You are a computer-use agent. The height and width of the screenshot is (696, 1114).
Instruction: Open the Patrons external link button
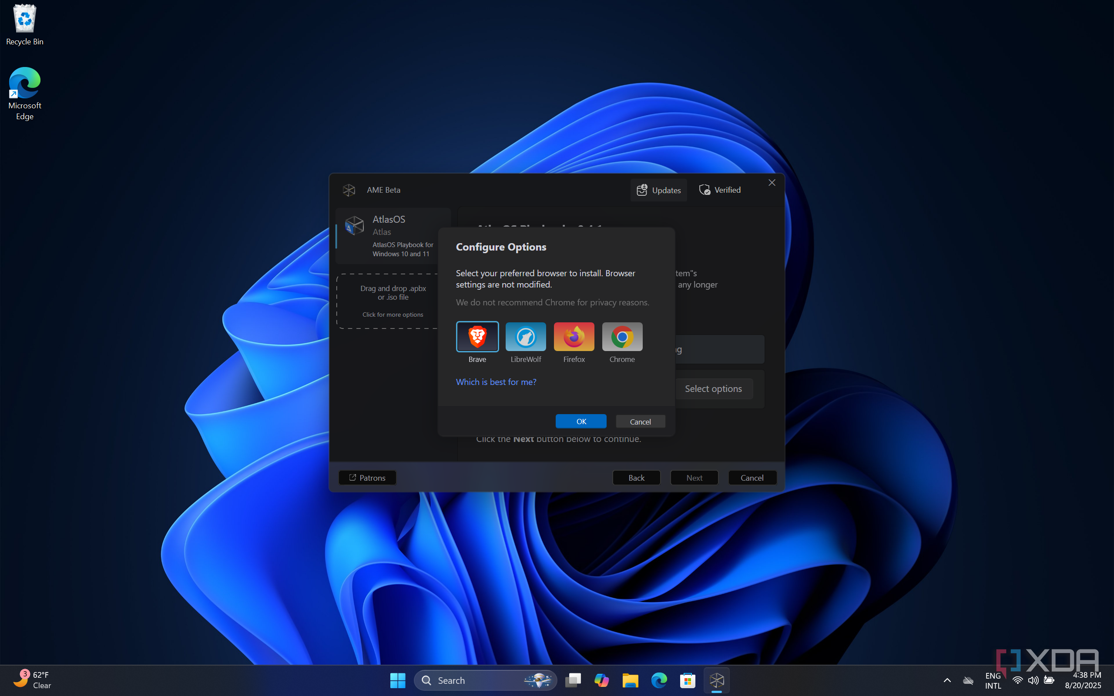[367, 478]
